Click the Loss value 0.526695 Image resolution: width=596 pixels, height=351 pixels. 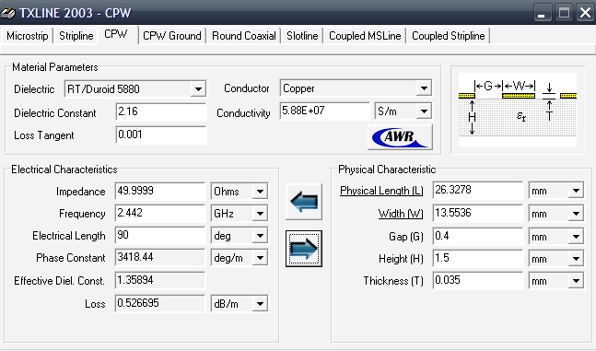(160, 303)
